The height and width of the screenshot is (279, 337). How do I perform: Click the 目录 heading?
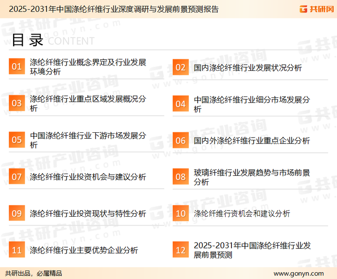tap(27, 40)
